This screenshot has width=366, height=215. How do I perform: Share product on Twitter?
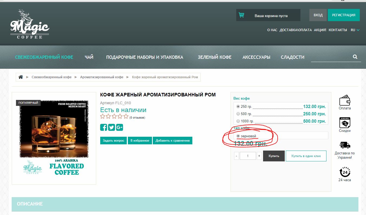pyautogui.click(x=112, y=127)
